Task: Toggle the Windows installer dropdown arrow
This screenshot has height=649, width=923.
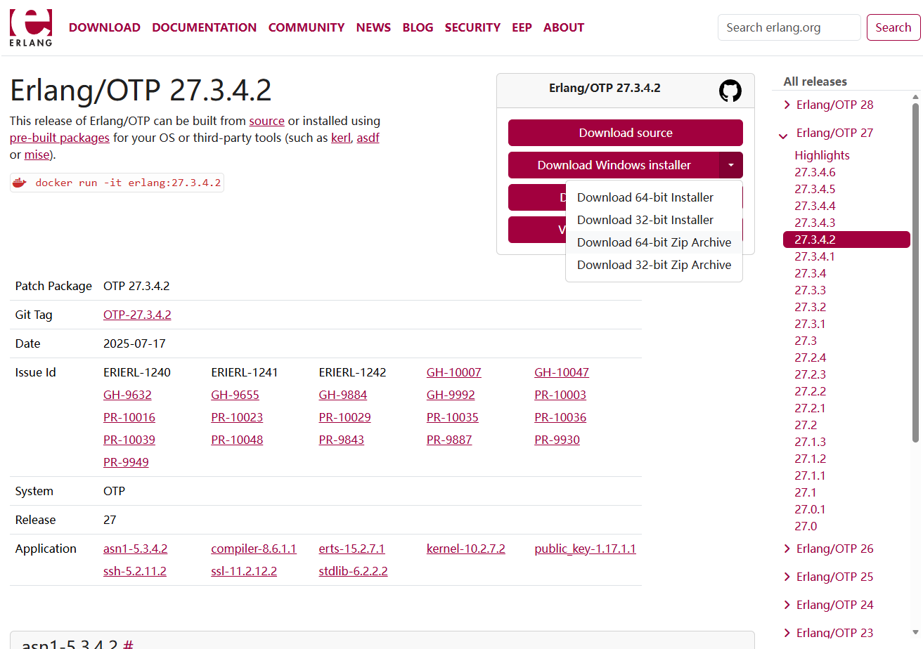Action: tap(730, 165)
